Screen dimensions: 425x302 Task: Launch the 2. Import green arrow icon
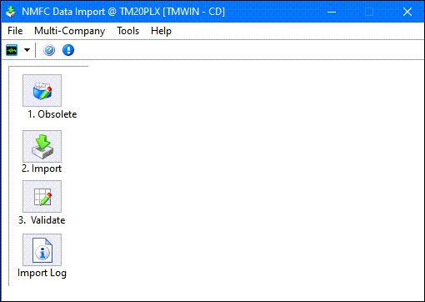[42, 146]
